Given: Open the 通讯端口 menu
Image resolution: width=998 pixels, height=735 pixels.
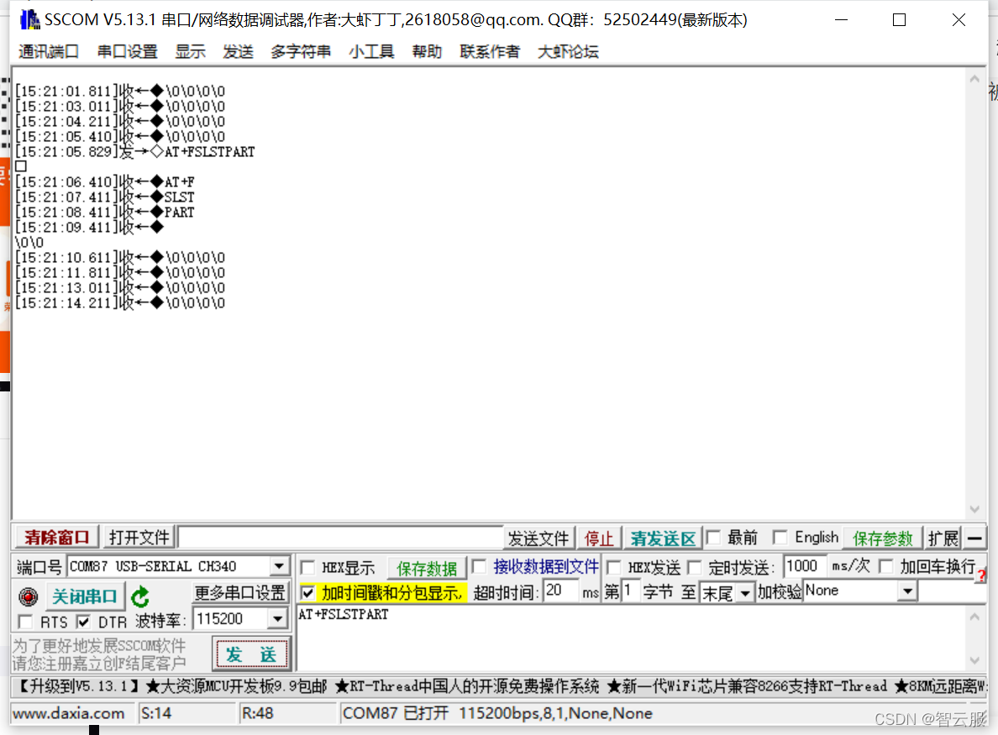Looking at the screenshot, I should click(49, 51).
